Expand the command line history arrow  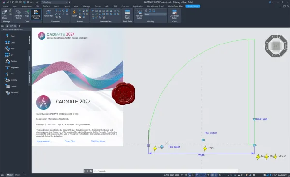236,171
